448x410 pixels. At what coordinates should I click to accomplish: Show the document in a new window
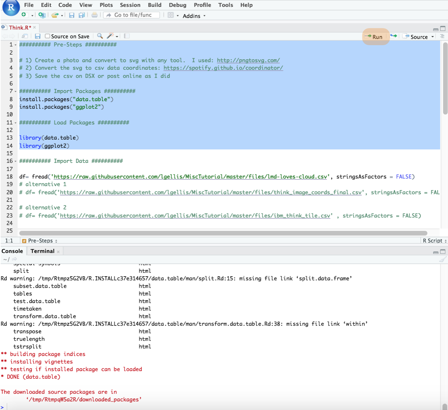click(x=24, y=36)
